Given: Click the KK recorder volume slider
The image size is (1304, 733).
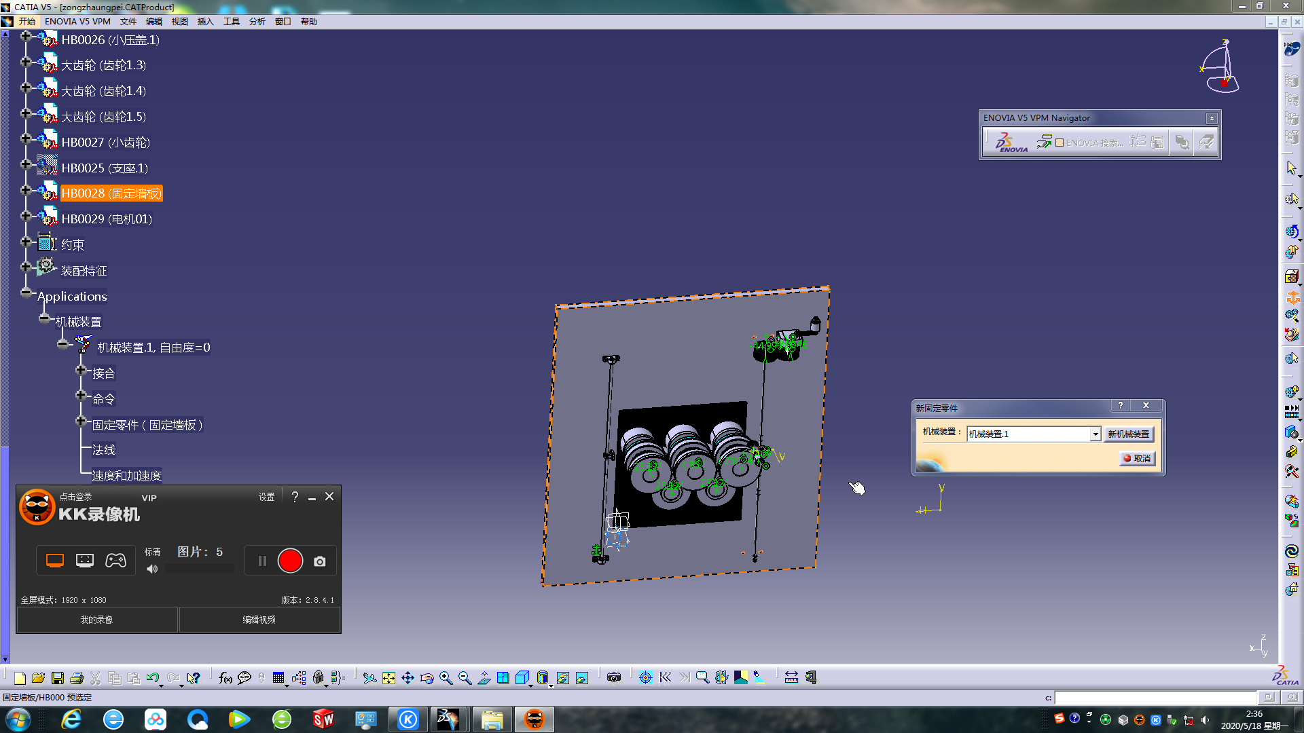Looking at the screenshot, I should [200, 569].
